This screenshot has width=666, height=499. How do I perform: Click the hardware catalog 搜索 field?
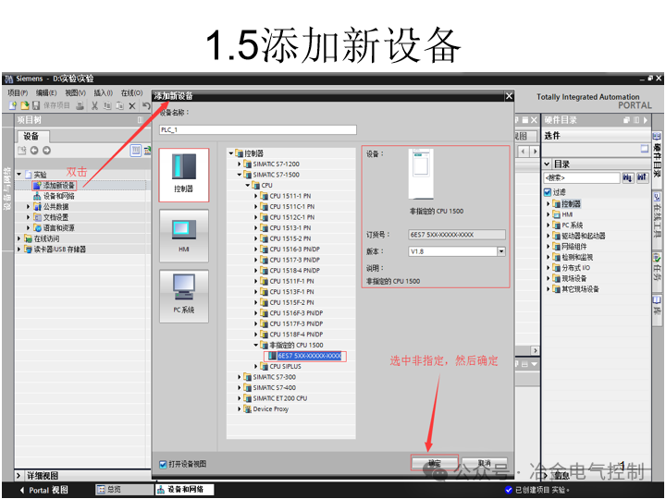point(582,177)
